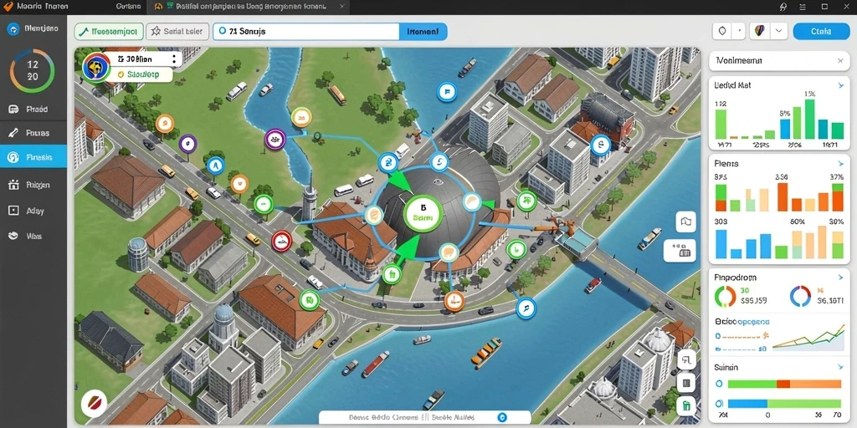This screenshot has height=428, width=857.
Task: Select the highlighted blue sidebar item
Action: coord(33,157)
